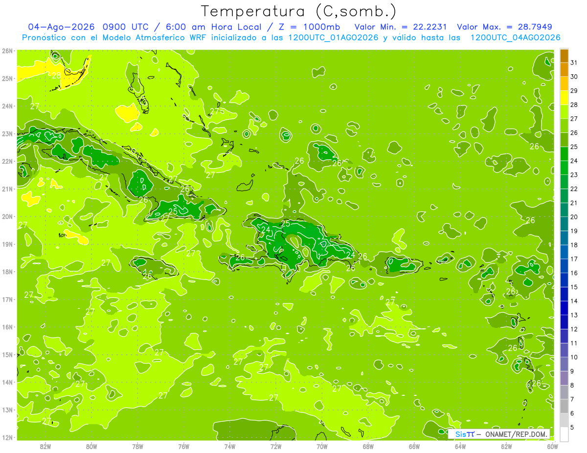Pick the brown colorbar segment above 31
This screenshot has height=453, width=587.
coord(564,56)
